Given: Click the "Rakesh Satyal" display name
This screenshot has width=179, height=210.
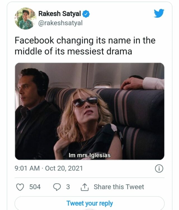Looking at the screenshot, I should click(59, 13).
